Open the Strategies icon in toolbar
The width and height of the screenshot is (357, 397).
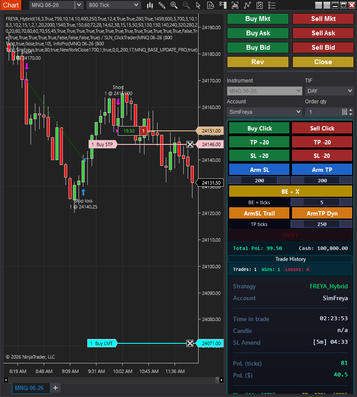click(247, 5)
